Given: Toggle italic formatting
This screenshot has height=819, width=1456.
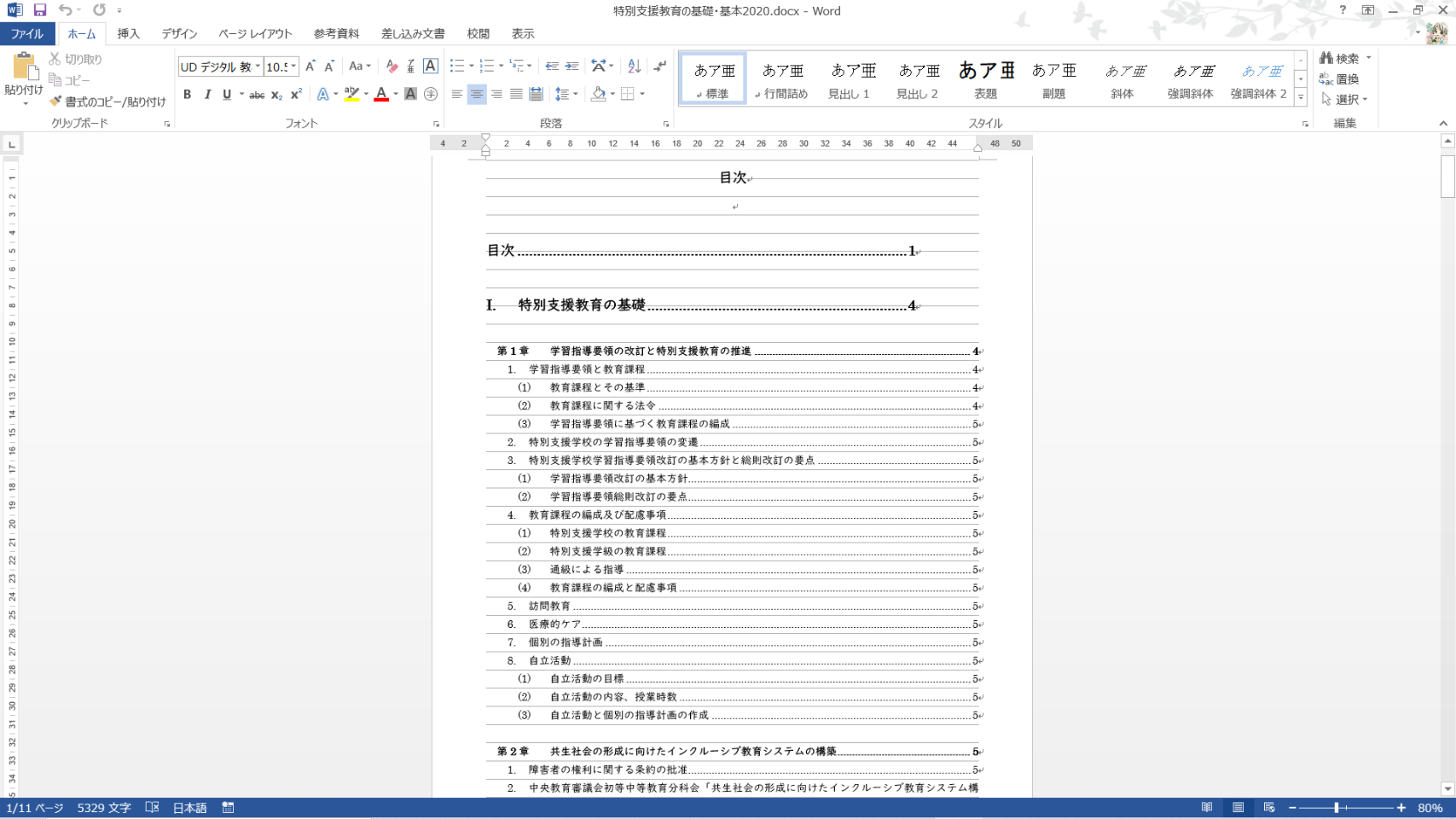Looking at the screenshot, I should (207, 95).
